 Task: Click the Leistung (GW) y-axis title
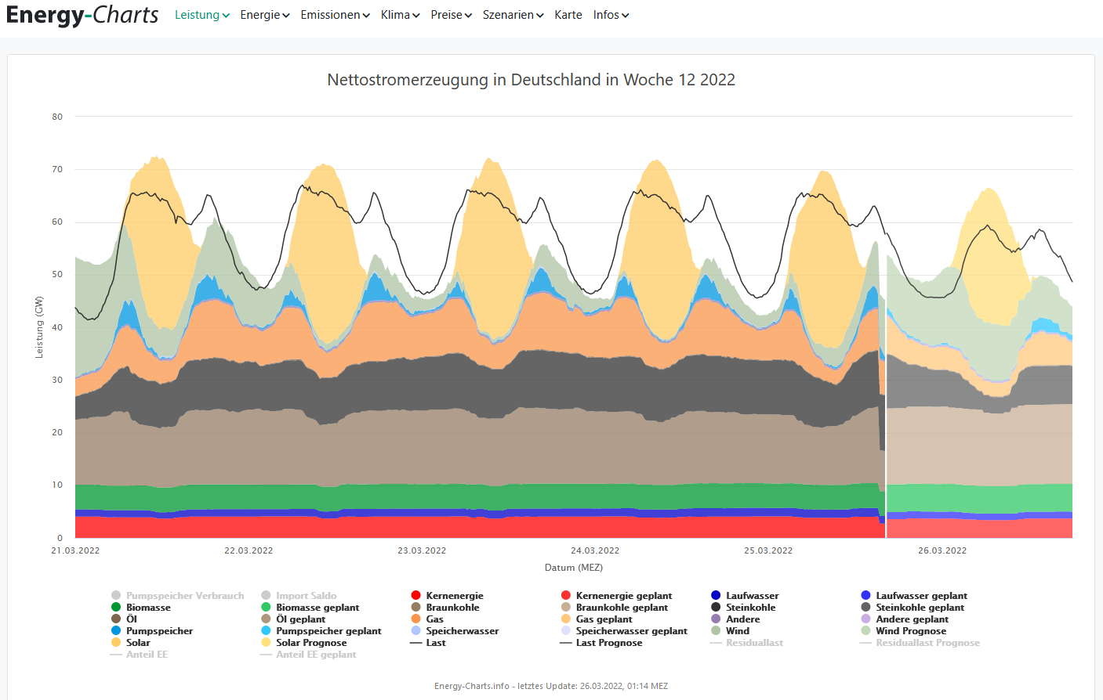(x=39, y=327)
